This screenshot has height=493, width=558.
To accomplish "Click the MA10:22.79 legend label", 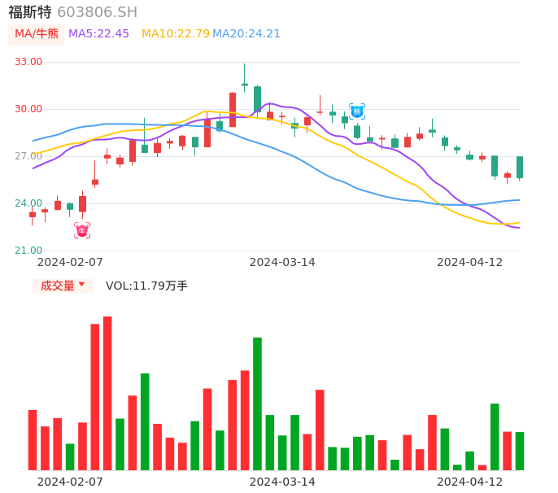I will (174, 34).
